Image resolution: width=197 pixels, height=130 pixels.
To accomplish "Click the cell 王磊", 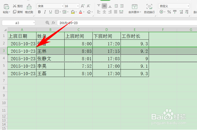I will pyautogui.click(x=50, y=73).
